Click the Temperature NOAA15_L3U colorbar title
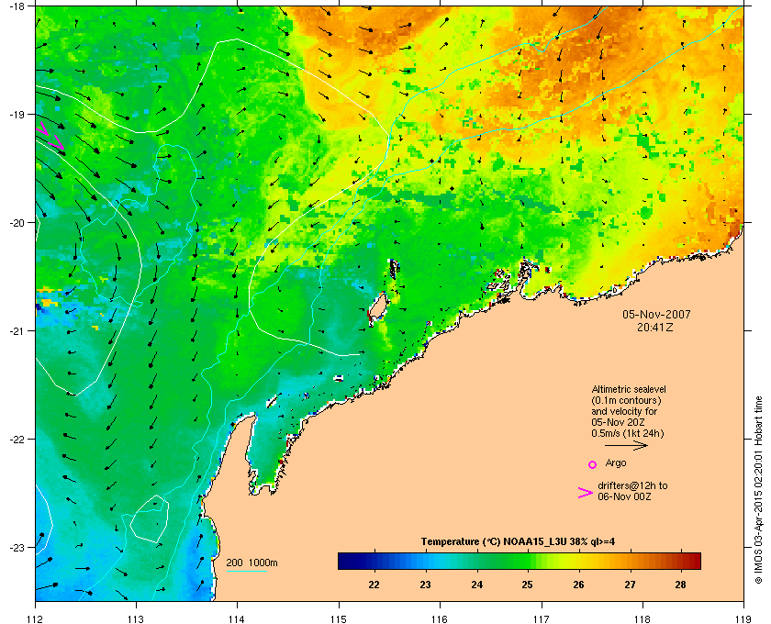The height and width of the screenshot is (624, 771). click(518, 541)
